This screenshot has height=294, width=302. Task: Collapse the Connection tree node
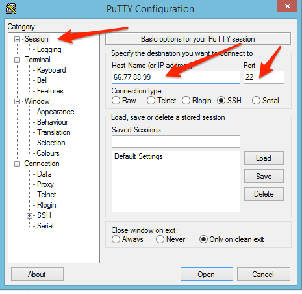click(17, 164)
